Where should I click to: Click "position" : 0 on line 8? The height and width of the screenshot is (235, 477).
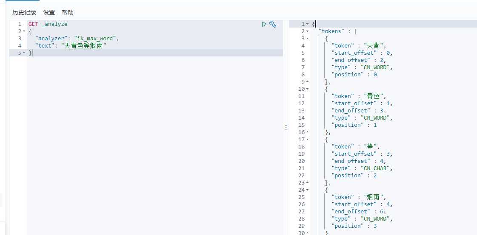[x=354, y=74]
